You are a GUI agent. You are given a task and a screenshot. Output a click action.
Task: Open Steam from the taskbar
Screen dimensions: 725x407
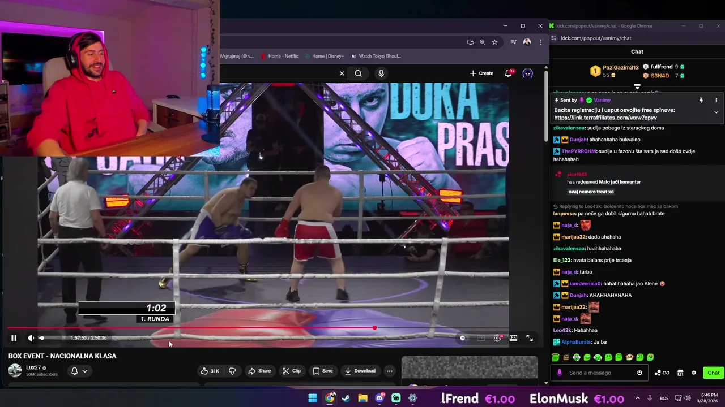click(346, 399)
